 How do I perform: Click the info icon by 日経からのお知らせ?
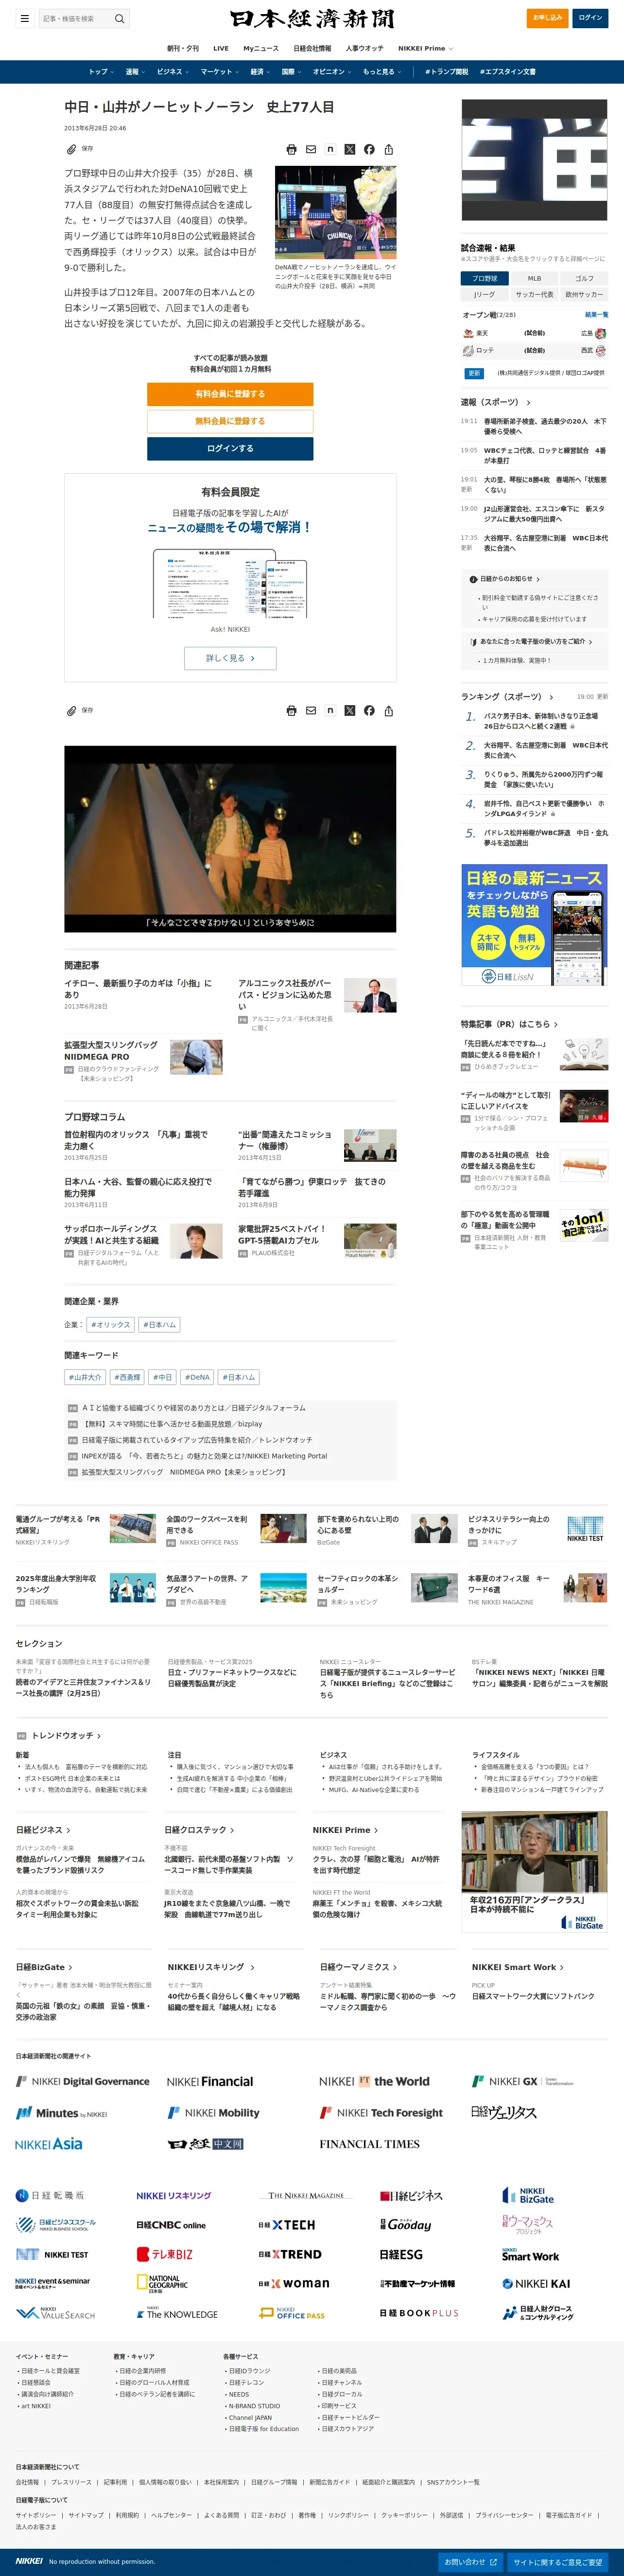(473, 579)
